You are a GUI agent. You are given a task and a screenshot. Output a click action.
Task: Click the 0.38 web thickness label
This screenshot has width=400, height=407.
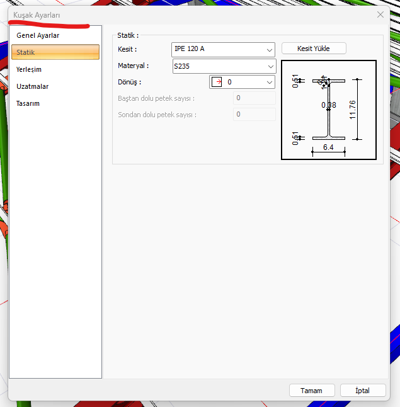328,105
